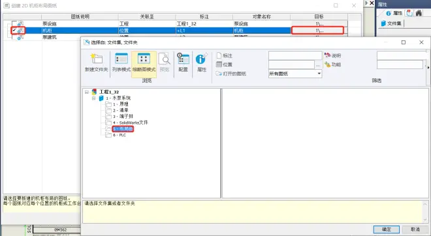
Task: Click the drawing icon in the 泵建筑 row
Action: tap(20, 37)
